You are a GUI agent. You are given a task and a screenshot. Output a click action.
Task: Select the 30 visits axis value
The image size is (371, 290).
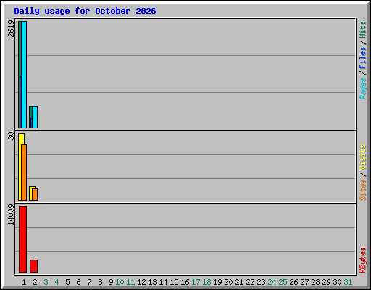tap(11, 136)
